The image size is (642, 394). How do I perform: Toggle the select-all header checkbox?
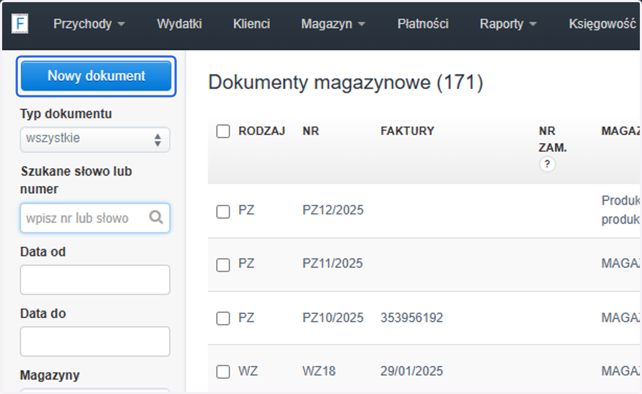pyautogui.click(x=223, y=131)
